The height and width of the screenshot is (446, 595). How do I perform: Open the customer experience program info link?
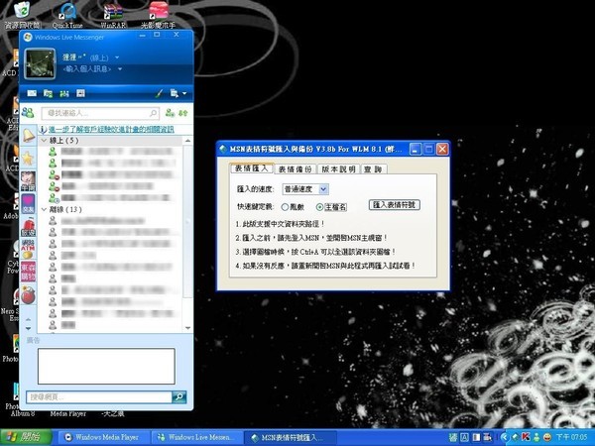click(x=111, y=129)
